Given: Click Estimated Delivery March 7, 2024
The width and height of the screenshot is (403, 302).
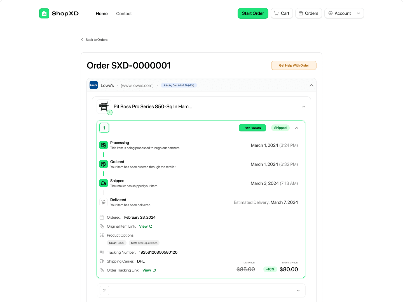Looking at the screenshot, I should [x=266, y=202].
